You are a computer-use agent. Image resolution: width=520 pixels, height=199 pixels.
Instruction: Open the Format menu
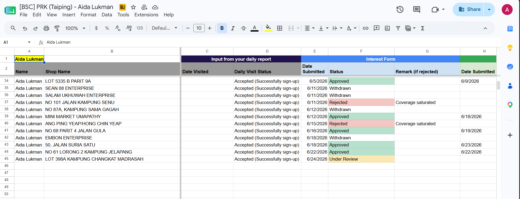point(88,15)
